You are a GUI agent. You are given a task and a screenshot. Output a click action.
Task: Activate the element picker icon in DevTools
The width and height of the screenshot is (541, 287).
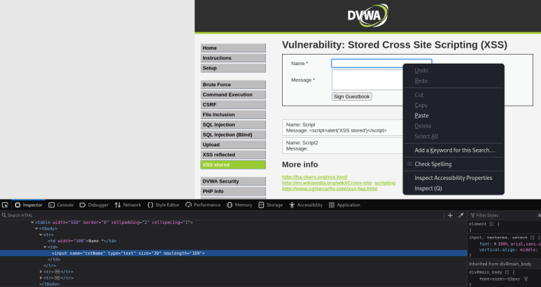[5, 205]
